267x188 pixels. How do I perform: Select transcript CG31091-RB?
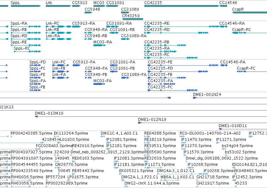pyautogui.click(x=114, y=33)
